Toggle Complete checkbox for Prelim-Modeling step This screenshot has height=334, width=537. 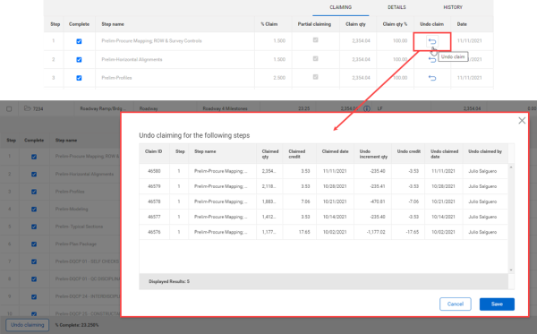[34, 209]
